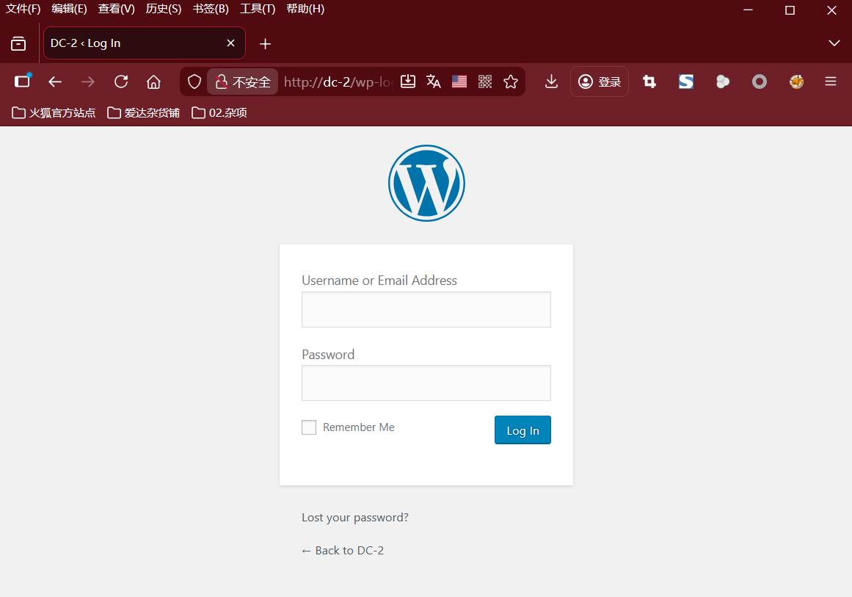Focus the Password field
This screenshot has width=852, height=597.
[426, 383]
